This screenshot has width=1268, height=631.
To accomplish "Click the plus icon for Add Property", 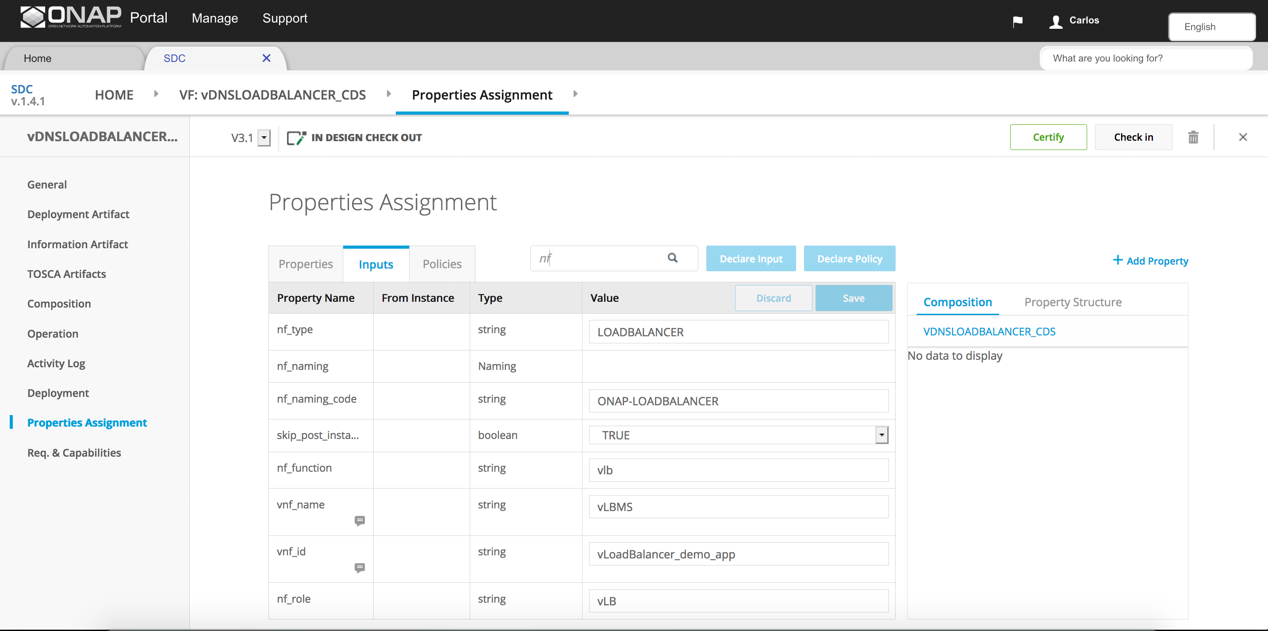I will click(x=1118, y=260).
